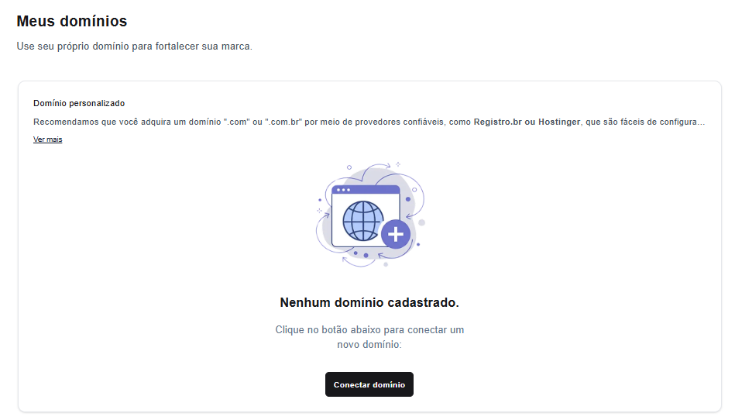Click the bold Registro.br ou Hostinger text
This screenshot has height=420, width=735.
[527, 122]
